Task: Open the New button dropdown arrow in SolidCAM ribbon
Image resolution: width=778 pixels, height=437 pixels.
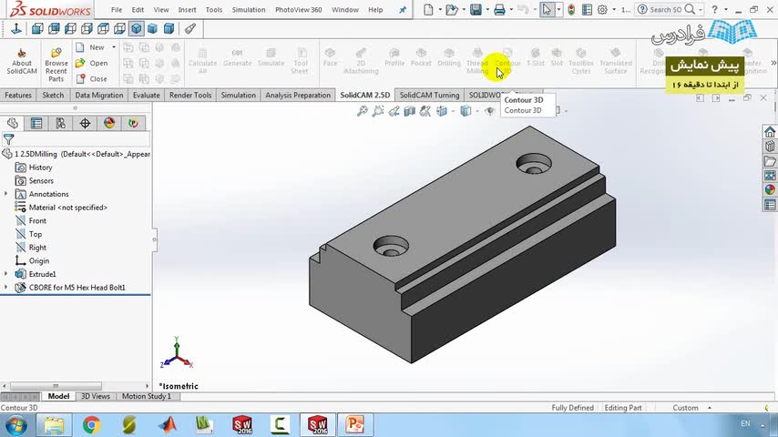Action: click(114, 47)
